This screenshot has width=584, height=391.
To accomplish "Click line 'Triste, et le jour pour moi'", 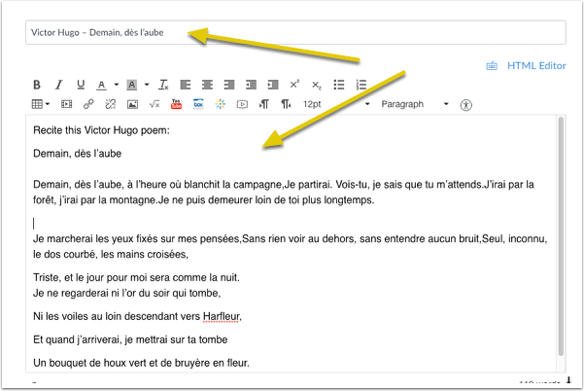I will coord(136,278).
